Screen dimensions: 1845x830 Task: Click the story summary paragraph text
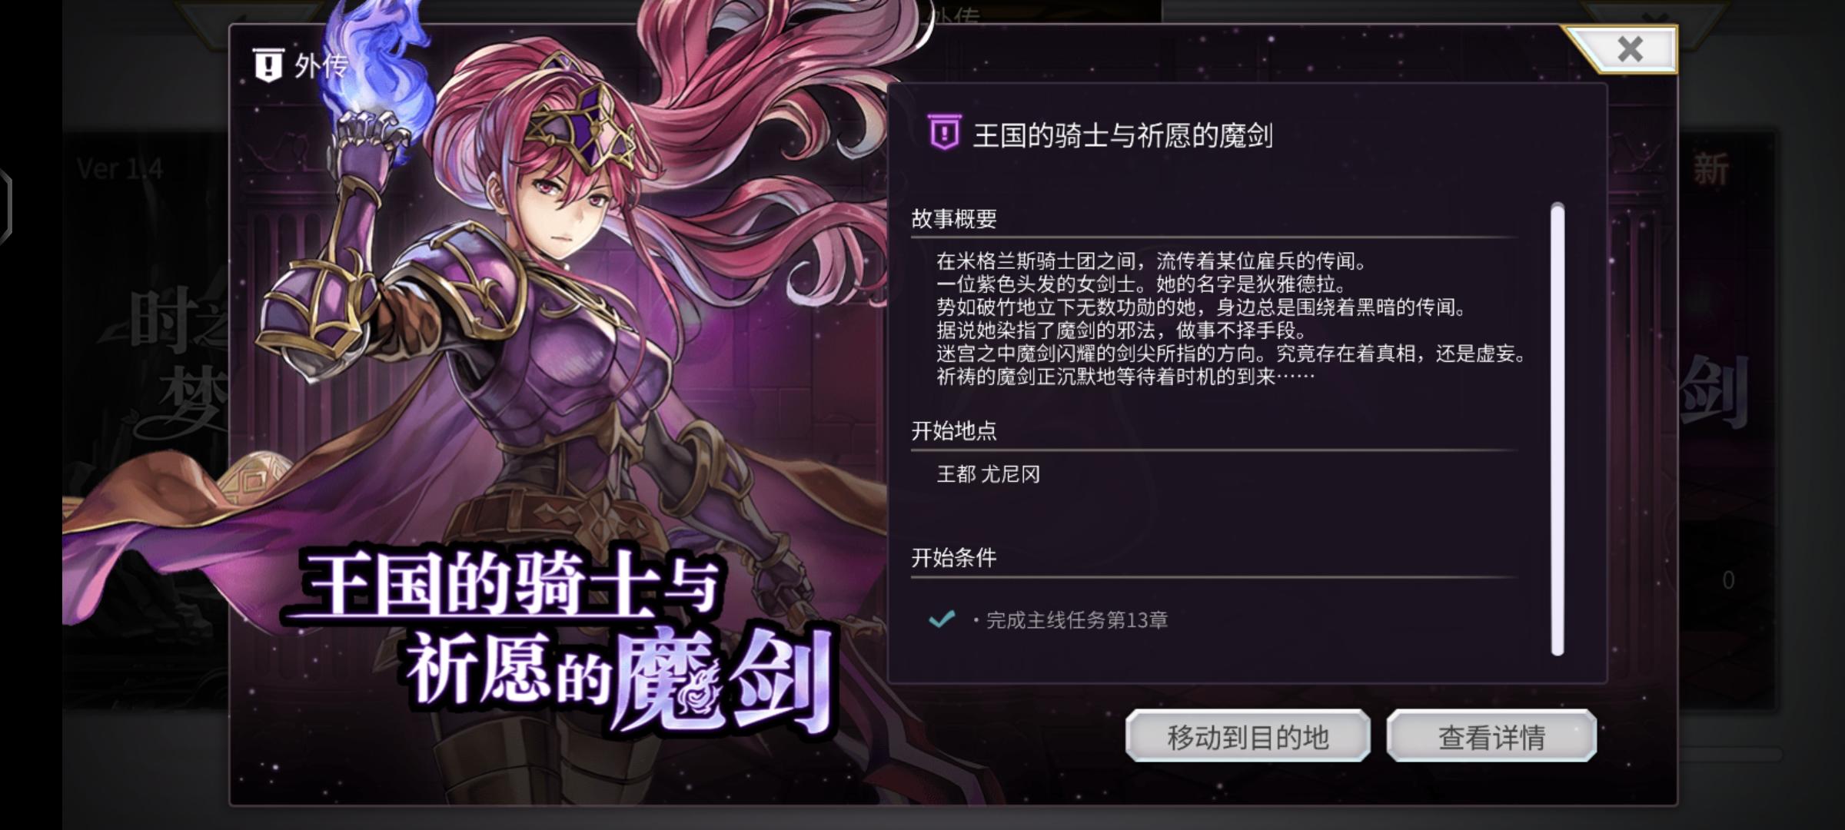pos(1230,318)
